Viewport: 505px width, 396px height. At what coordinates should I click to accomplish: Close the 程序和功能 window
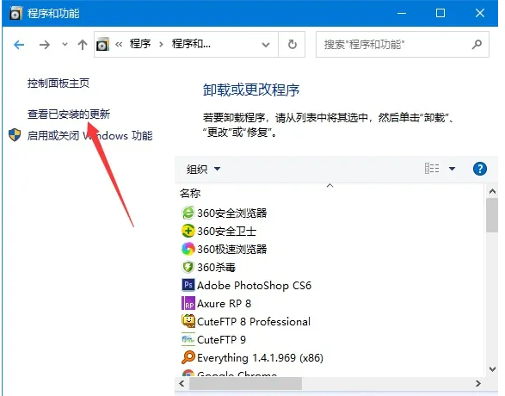[x=480, y=13]
